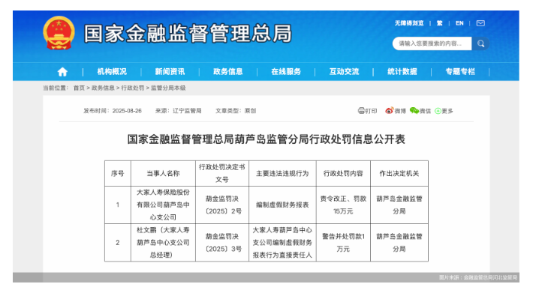Enable 无障碍浏览 accessibility mode
The image size is (533, 290).
click(409, 23)
